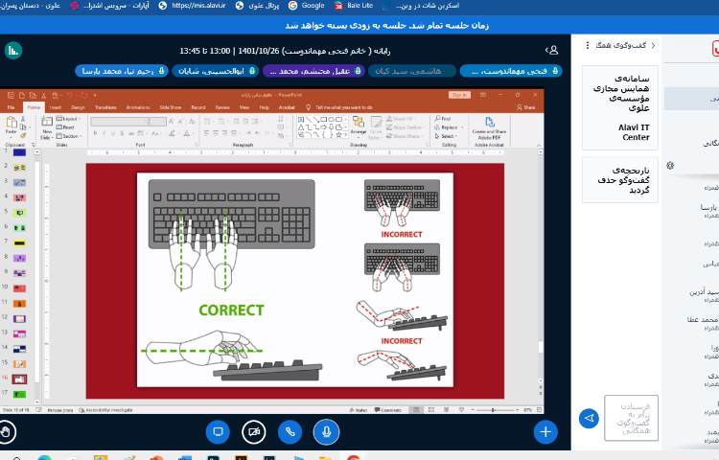Click the phone audio button
Screen dimensions: 719x460
(290, 432)
